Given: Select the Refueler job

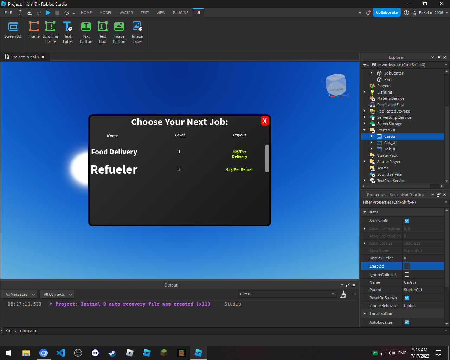Looking at the screenshot, I should [x=114, y=169].
